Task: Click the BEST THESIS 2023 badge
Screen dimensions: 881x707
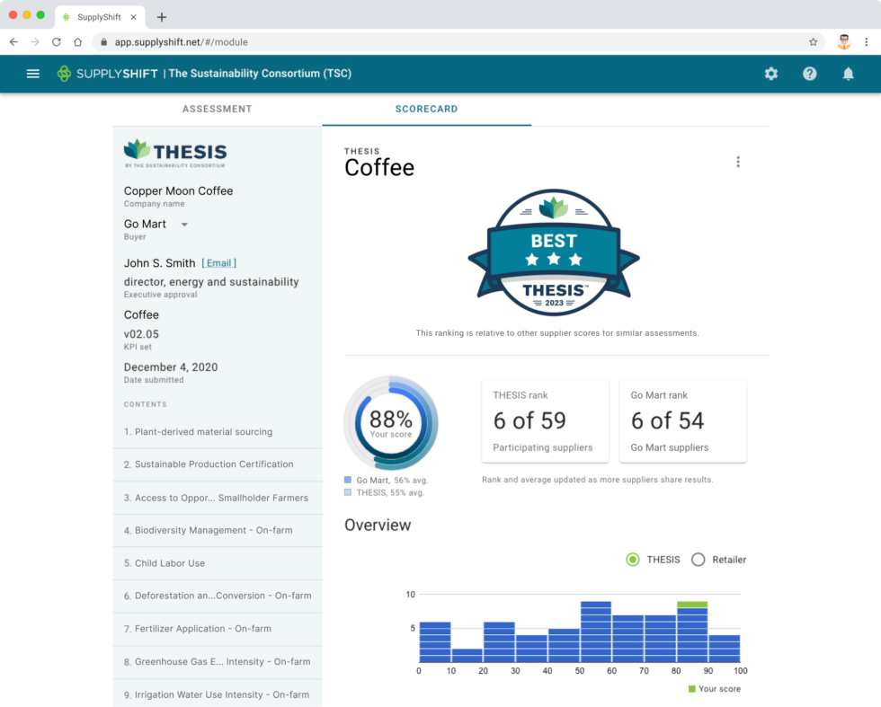Action: [554, 252]
